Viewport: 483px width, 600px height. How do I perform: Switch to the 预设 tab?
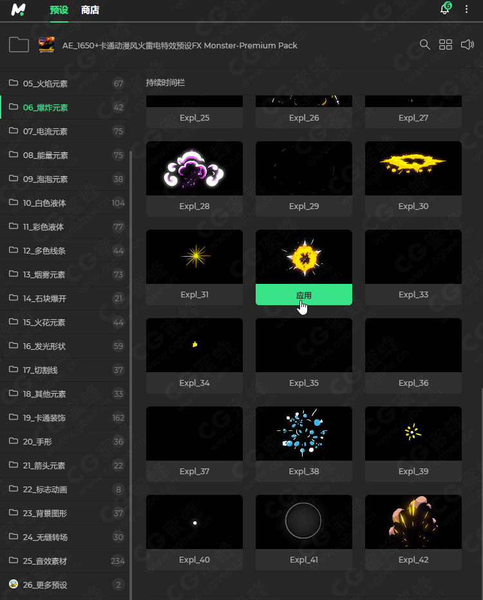pyautogui.click(x=59, y=10)
